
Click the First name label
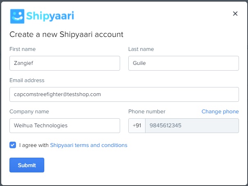click(x=23, y=49)
